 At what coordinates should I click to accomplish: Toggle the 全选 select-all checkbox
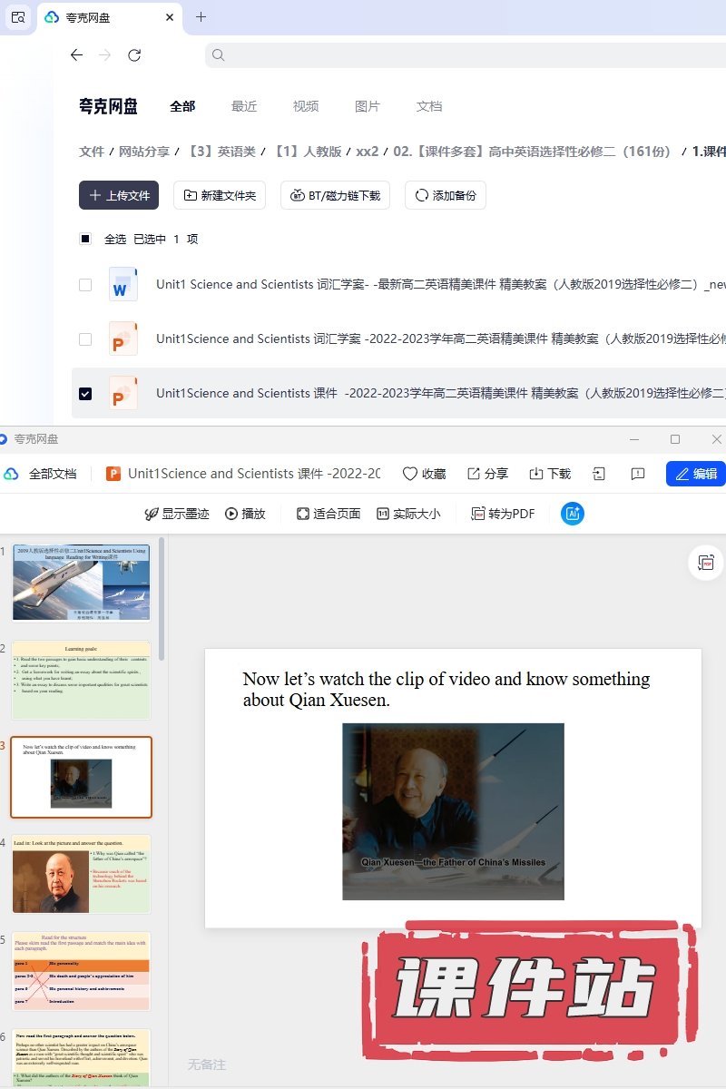coord(85,239)
